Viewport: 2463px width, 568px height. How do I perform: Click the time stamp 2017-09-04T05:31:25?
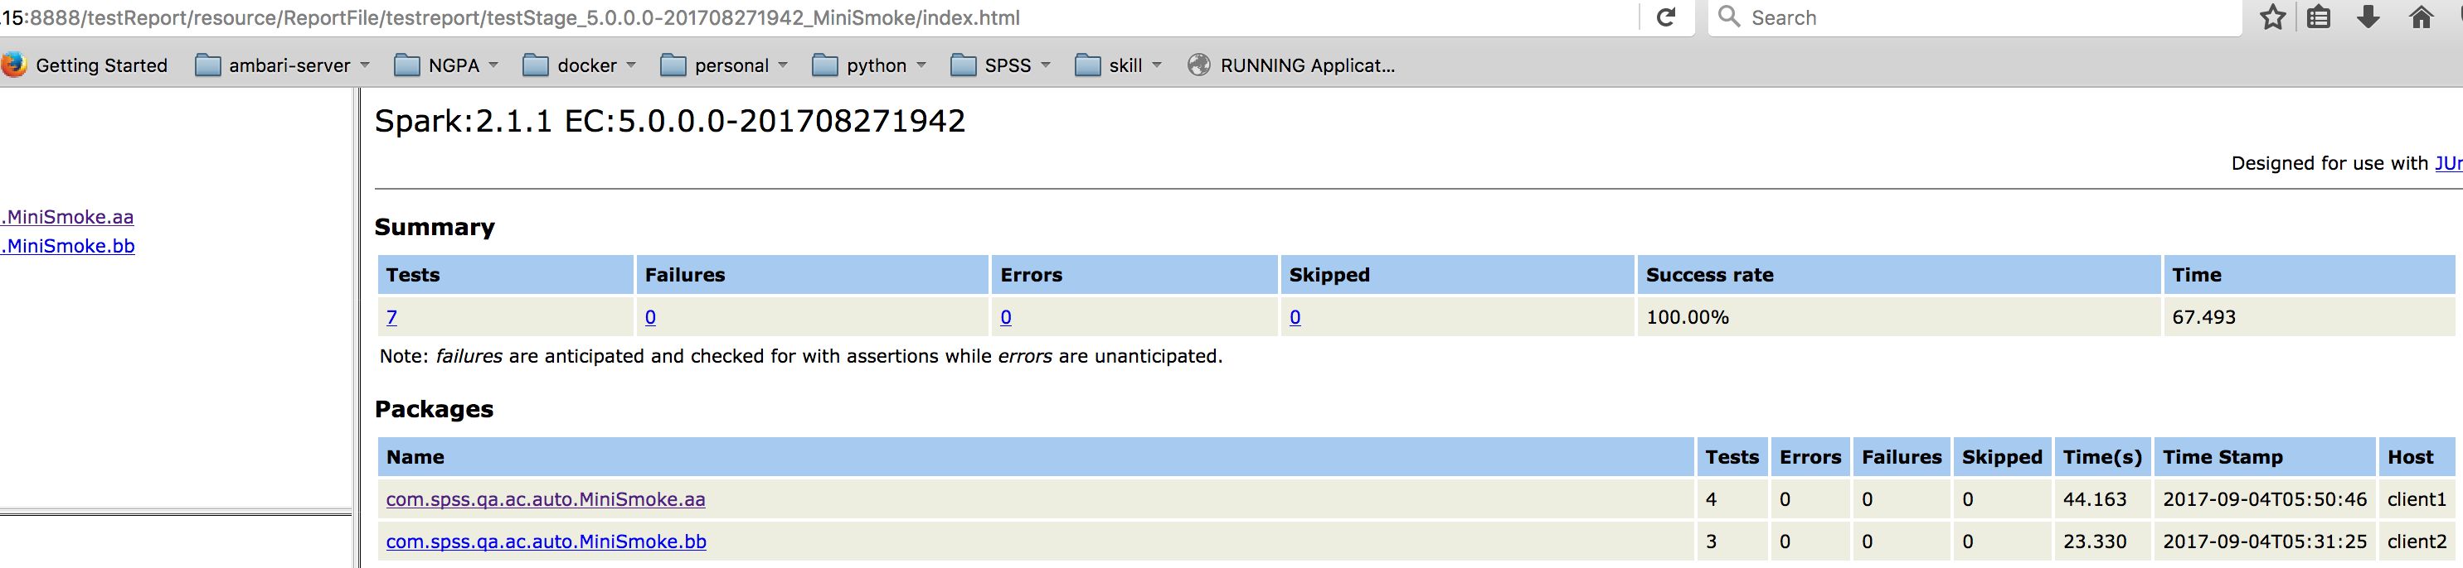point(2265,542)
